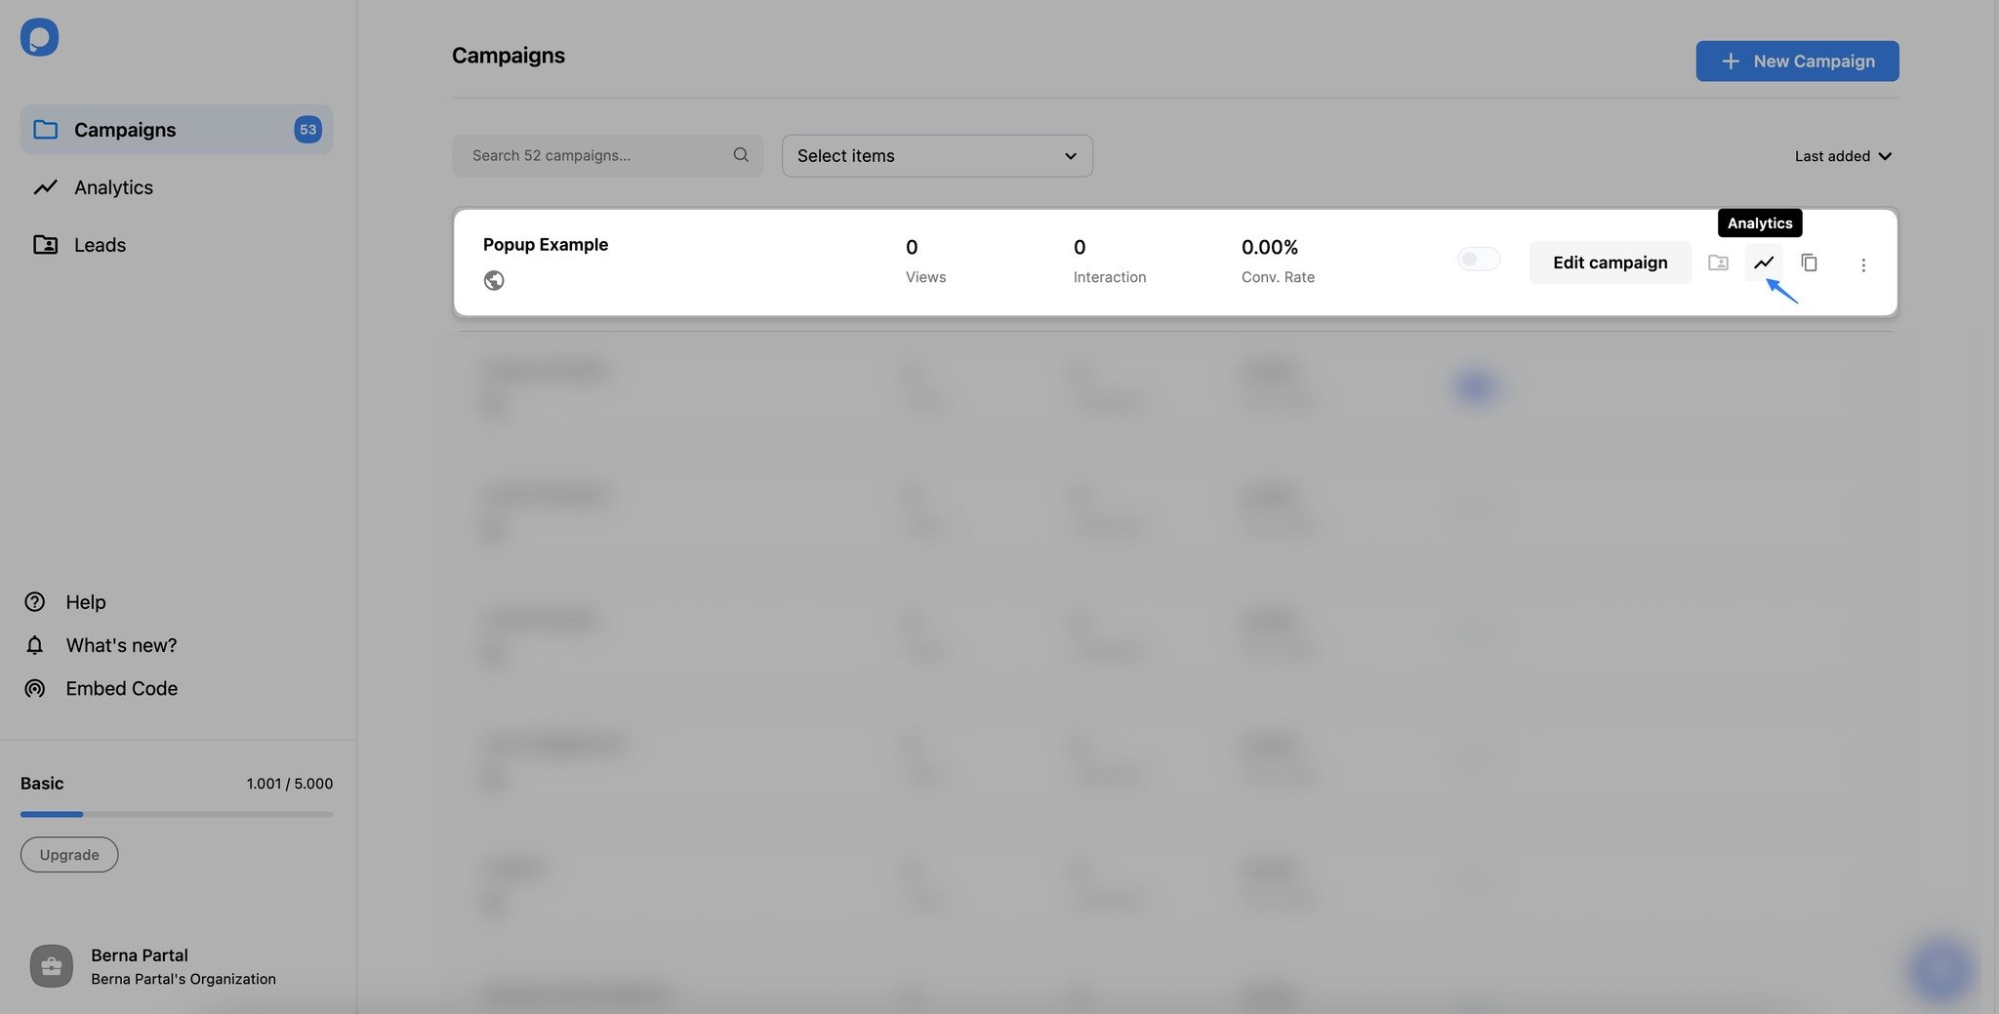Viewport: 1999px width, 1014px height.
Task: Click the Basic plan usage progress bar
Action: click(x=177, y=814)
